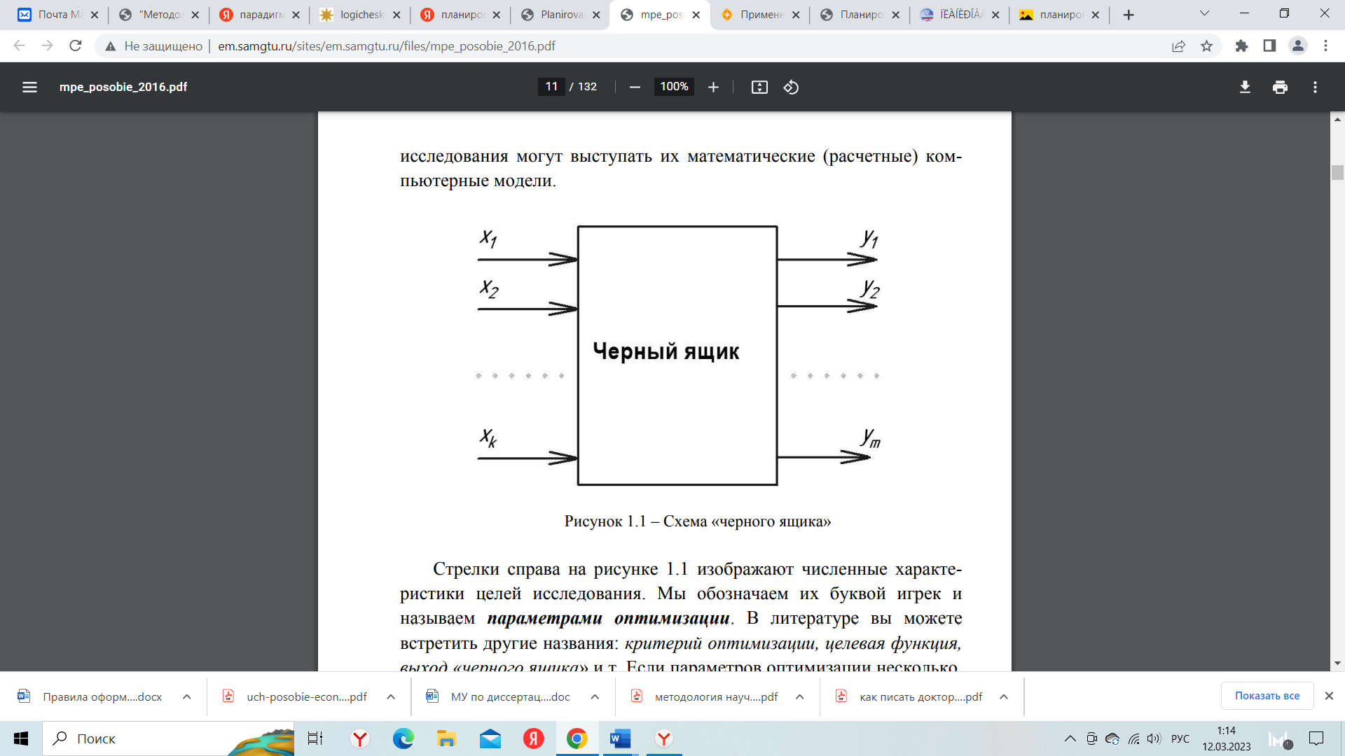The height and width of the screenshot is (756, 1345).
Task: Open volume control in system tray
Action: [x=1154, y=738]
